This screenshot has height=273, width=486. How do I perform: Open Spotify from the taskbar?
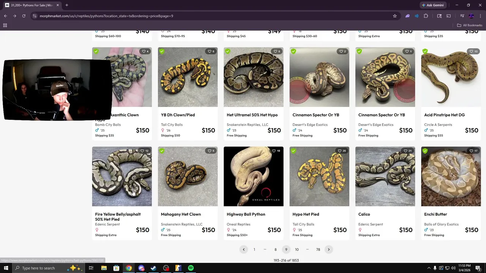[x=191, y=268]
